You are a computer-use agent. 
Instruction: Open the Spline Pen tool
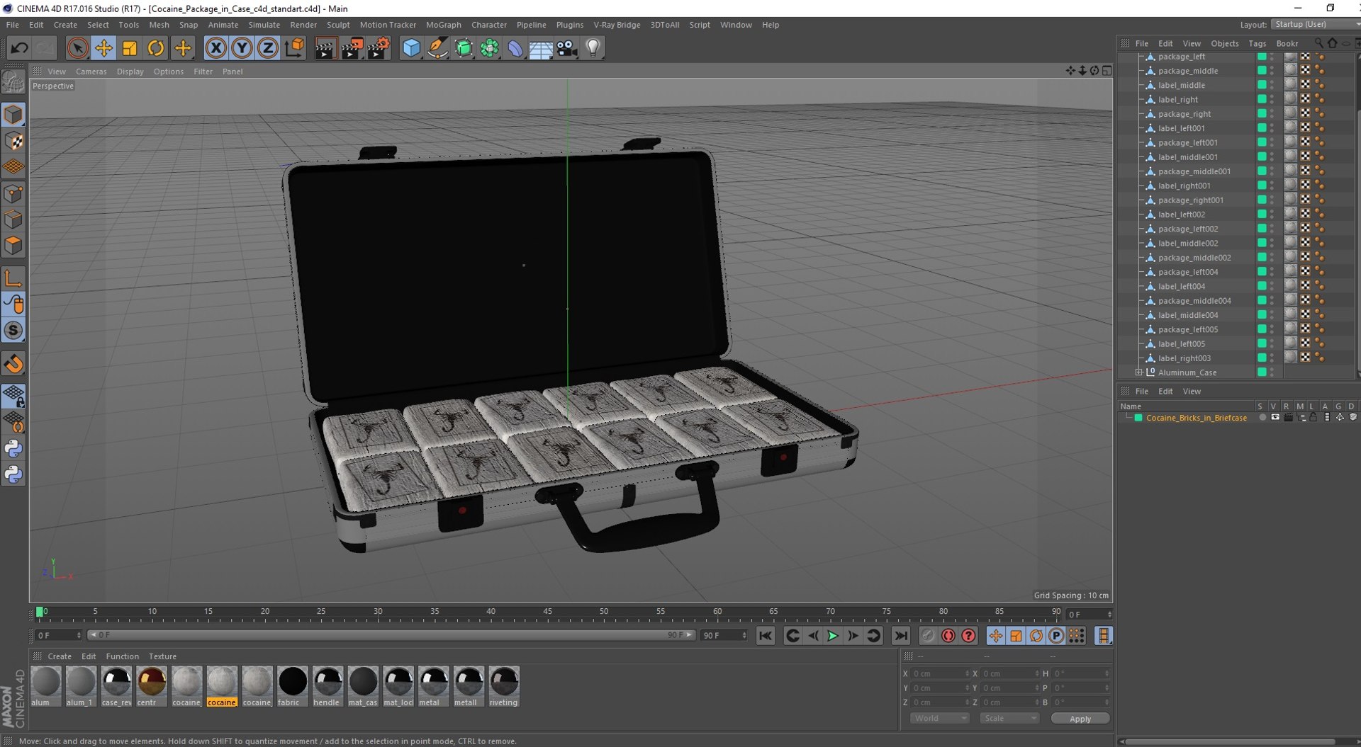(437, 48)
